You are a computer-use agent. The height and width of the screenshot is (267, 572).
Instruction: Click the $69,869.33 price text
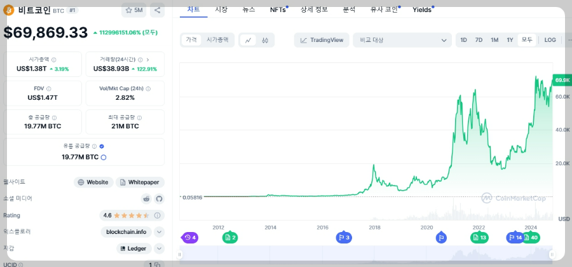46,32
